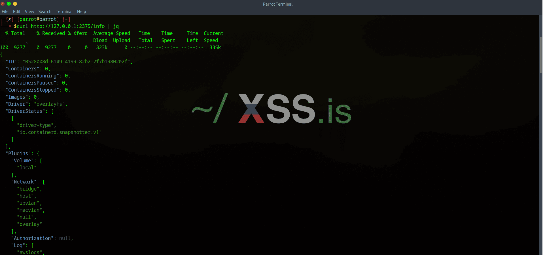The image size is (543, 255).
Task: Click the "ContainersPaused" line
Action: tap(37, 83)
